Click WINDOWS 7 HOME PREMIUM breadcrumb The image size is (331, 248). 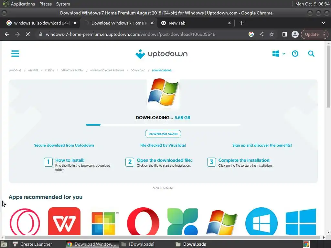click(x=107, y=70)
